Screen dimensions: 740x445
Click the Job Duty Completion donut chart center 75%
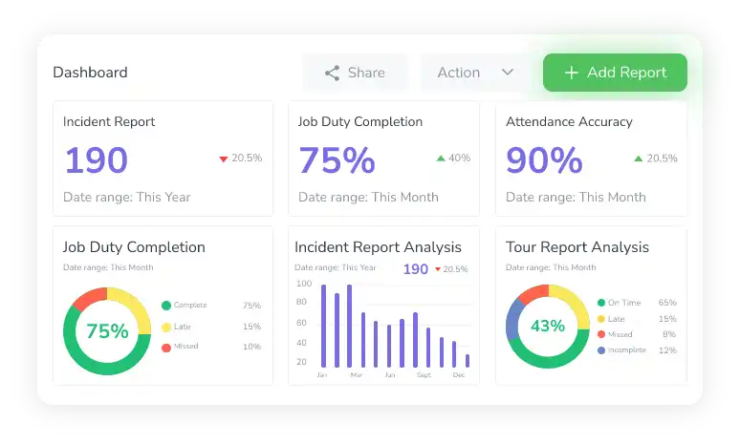tap(107, 331)
